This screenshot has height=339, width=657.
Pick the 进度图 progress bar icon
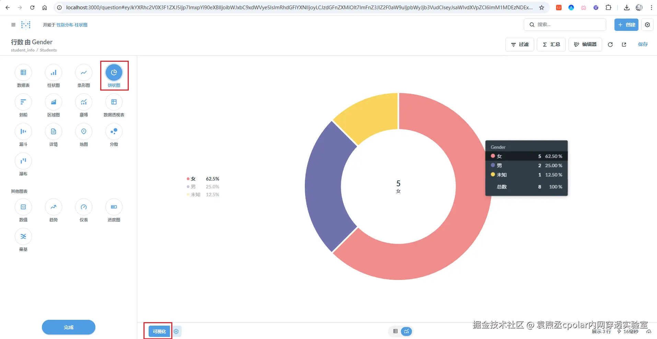point(114,207)
